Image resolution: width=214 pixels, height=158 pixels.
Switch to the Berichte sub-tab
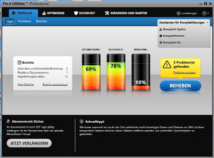(x=42, y=21)
